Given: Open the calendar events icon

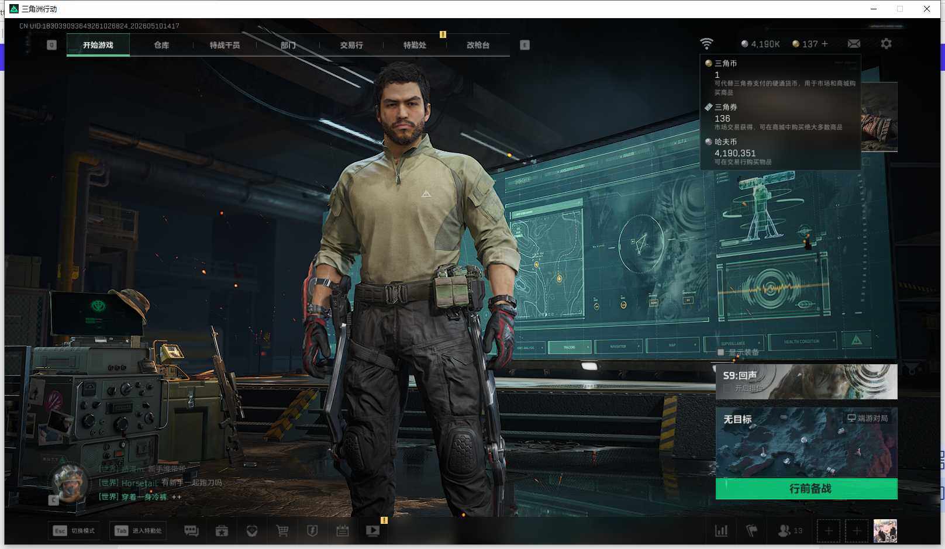Looking at the screenshot, I should (343, 530).
